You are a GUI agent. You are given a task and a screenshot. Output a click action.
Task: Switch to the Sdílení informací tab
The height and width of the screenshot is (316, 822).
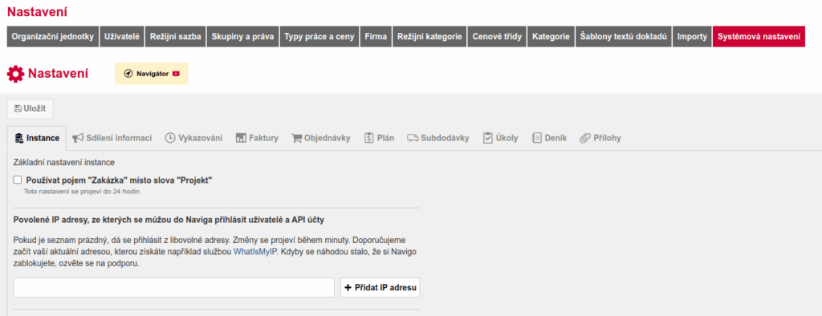pos(112,138)
